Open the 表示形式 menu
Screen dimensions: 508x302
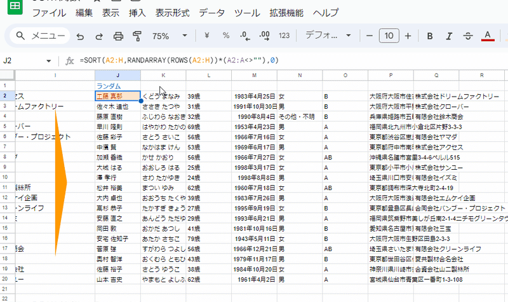click(172, 13)
